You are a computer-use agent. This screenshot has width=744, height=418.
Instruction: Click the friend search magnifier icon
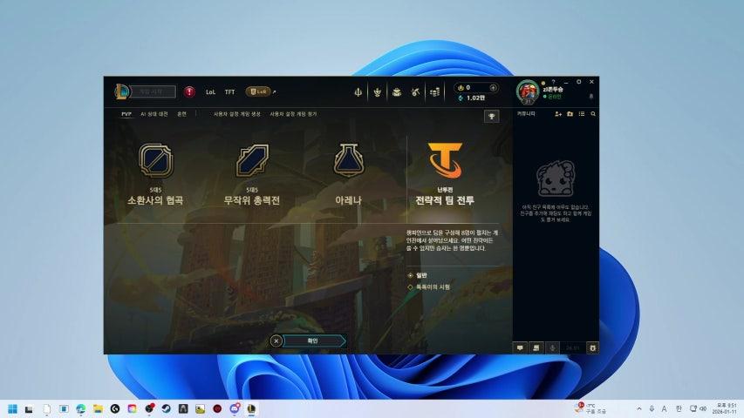593,114
